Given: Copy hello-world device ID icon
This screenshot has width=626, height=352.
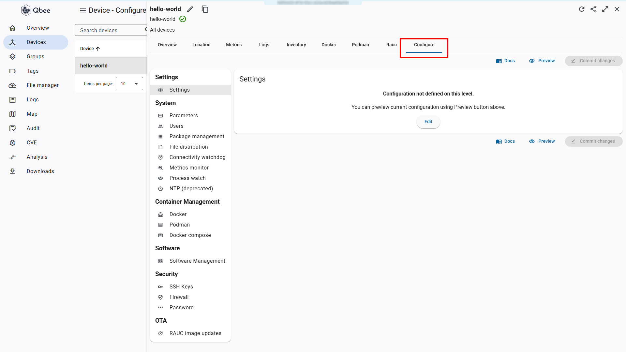Looking at the screenshot, I should tap(205, 9).
